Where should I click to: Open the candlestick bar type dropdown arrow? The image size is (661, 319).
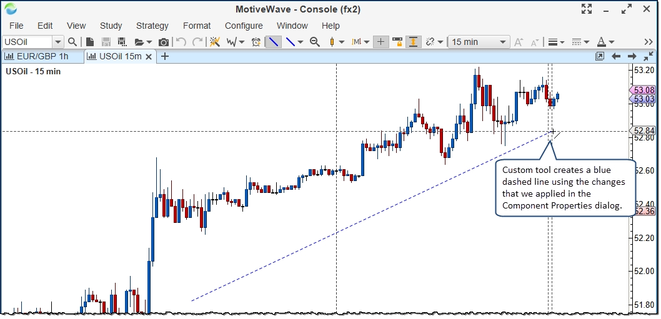coord(342,42)
